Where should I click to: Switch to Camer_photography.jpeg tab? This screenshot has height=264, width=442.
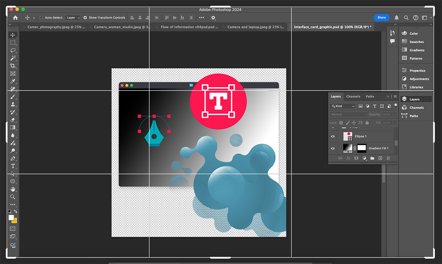pos(56,27)
